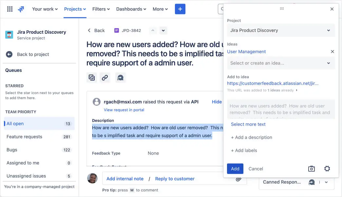Click the JPD-3842 issue key
This screenshot has width=342, height=197.
131,30
